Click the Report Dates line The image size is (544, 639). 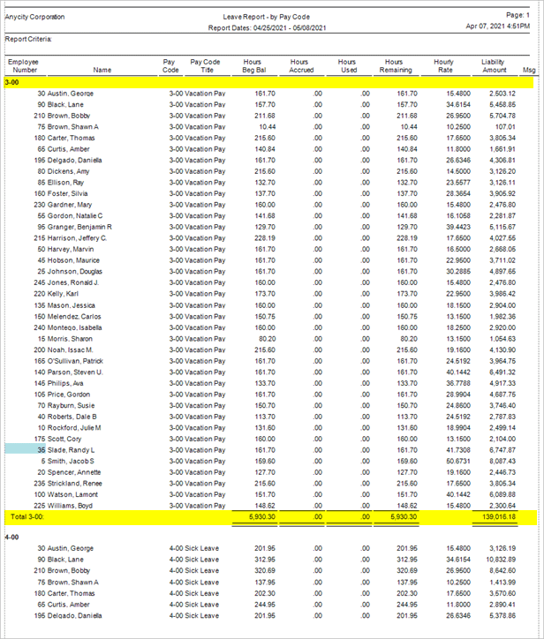[267, 27]
